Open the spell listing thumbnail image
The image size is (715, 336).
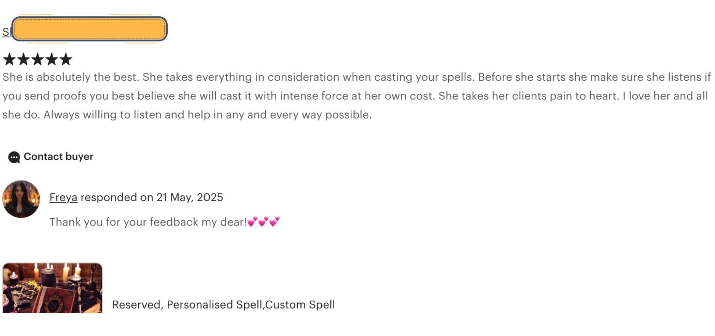click(x=52, y=288)
